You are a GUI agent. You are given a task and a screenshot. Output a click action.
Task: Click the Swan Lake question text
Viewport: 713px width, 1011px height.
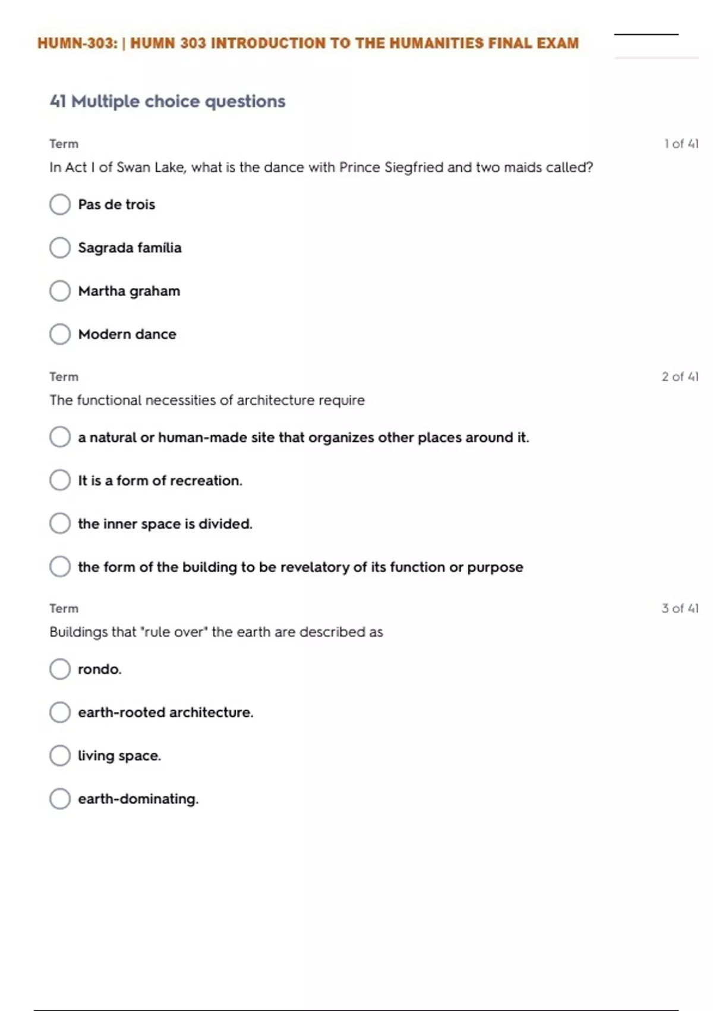tap(321, 168)
